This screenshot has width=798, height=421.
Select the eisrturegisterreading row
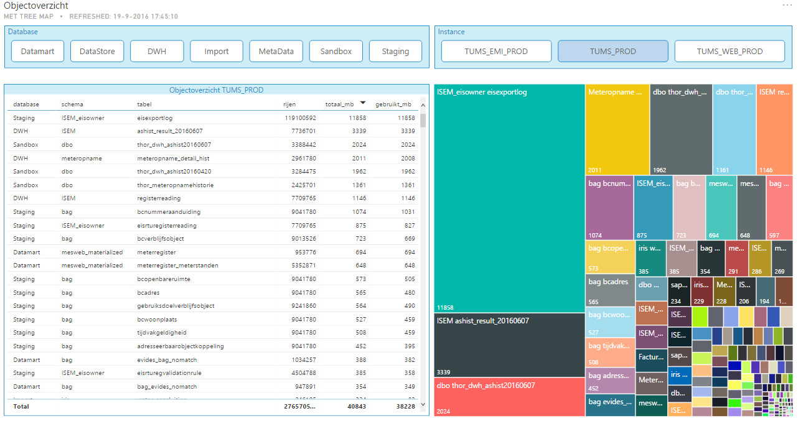[213, 225]
